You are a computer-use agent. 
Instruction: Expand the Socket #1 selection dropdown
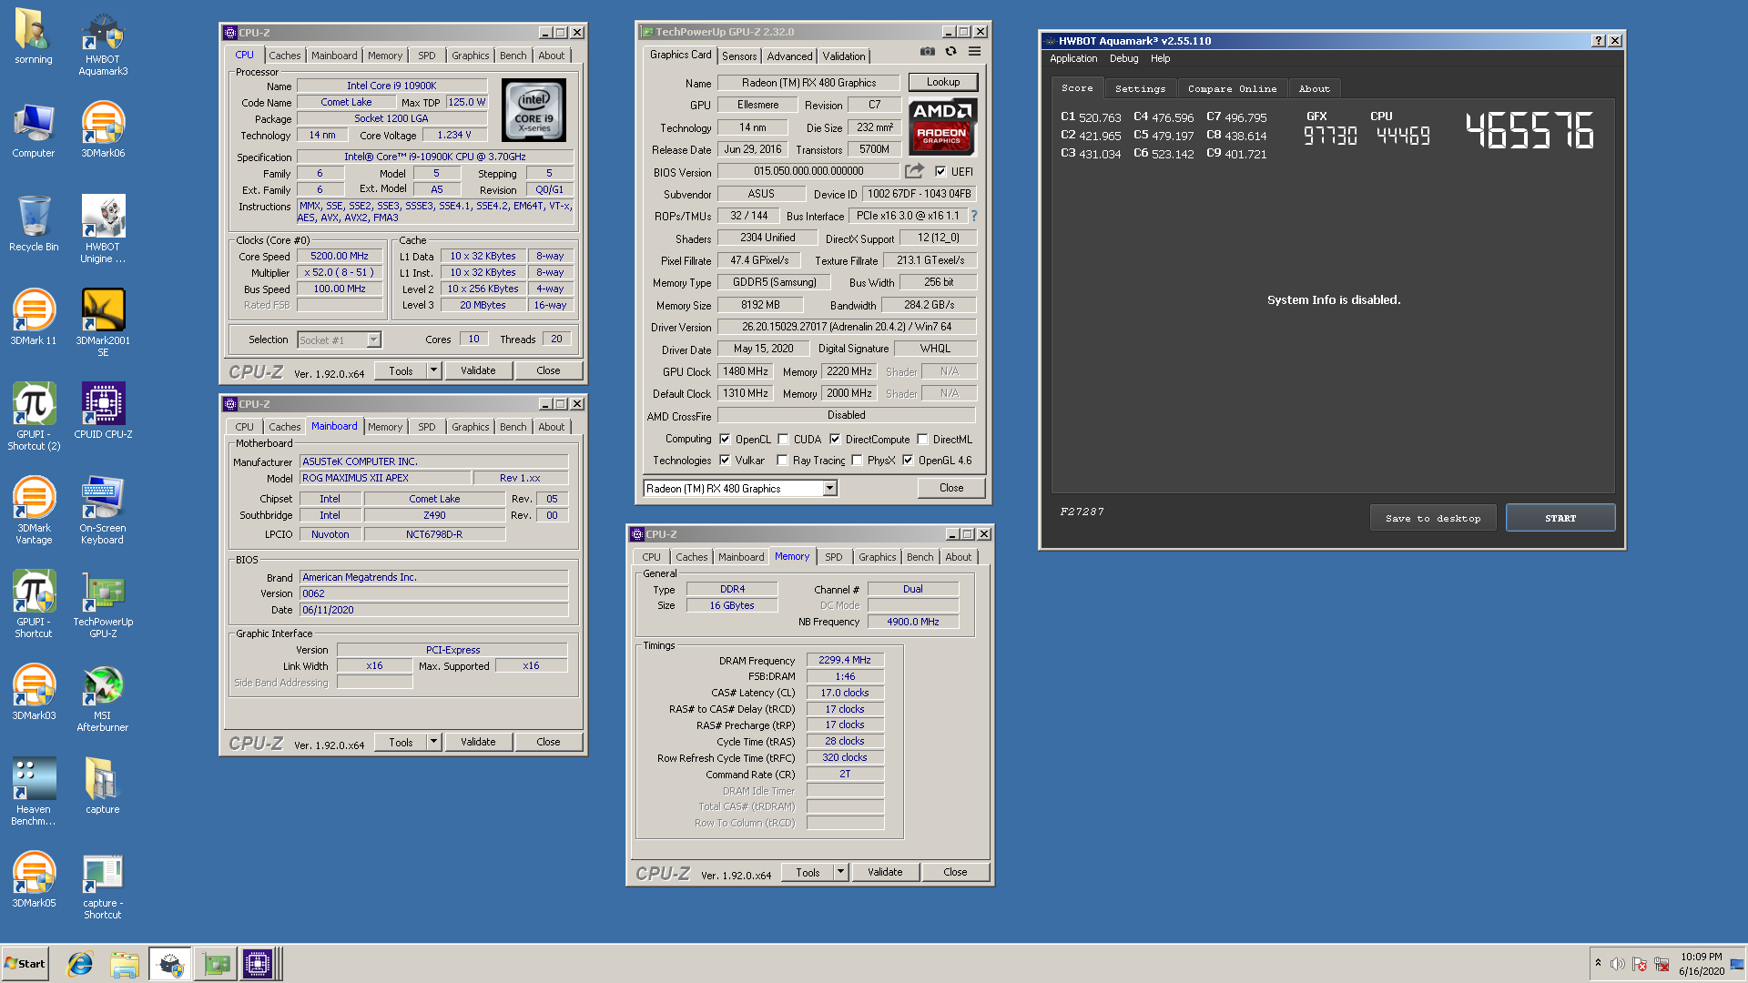pos(373,339)
